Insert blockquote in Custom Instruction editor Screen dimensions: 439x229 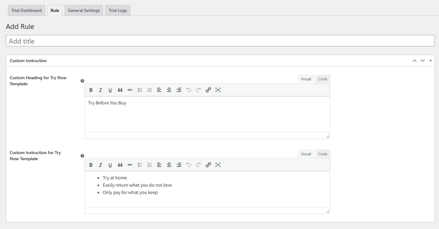(x=120, y=165)
